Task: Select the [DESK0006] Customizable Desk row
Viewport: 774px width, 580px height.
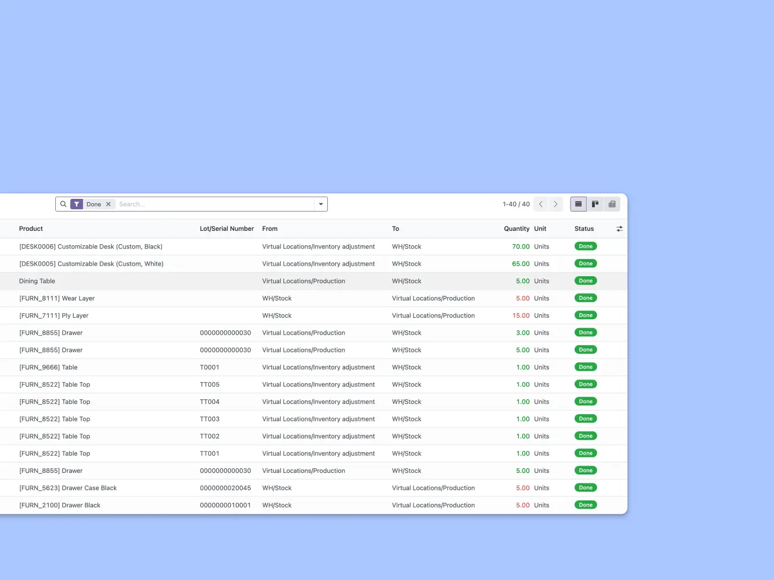Action: tap(91, 246)
